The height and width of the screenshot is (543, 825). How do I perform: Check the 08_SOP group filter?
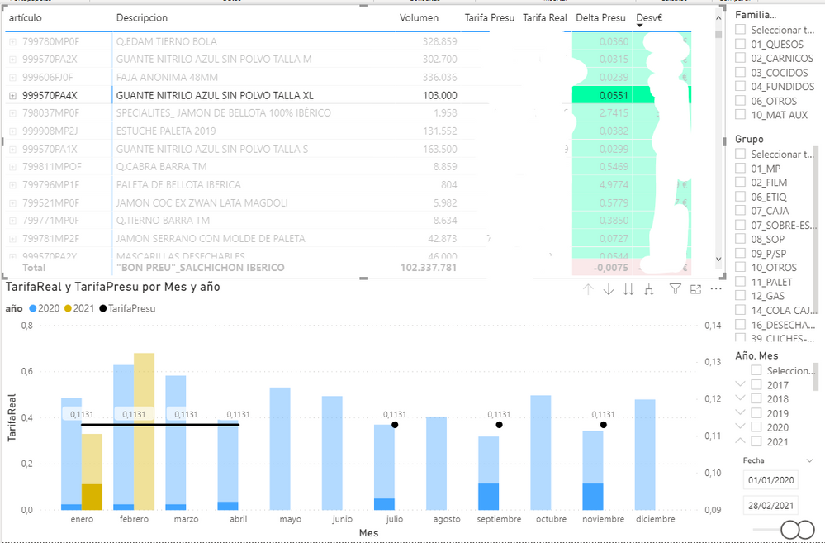pyautogui.click(x=740, y=239)
